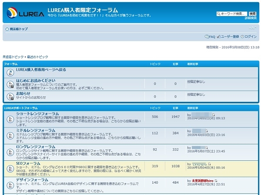The width and height of the screenshot is (261, 195).
Task: Open the ログイン login link
Action: click(251, 36)
